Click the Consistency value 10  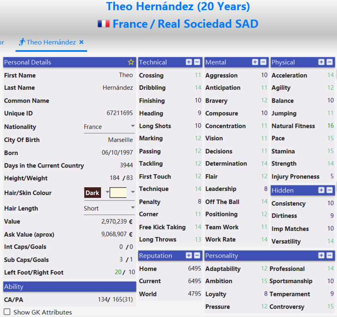330,203
